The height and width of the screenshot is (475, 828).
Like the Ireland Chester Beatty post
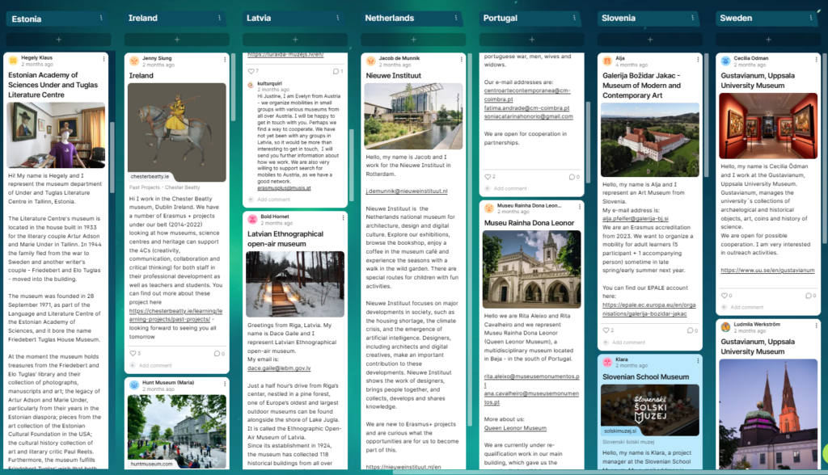(133, 353)
